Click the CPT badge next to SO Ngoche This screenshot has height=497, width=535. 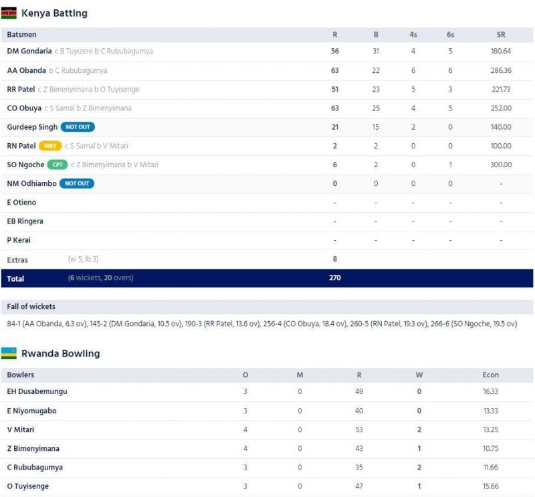click(x=57, y=165)
